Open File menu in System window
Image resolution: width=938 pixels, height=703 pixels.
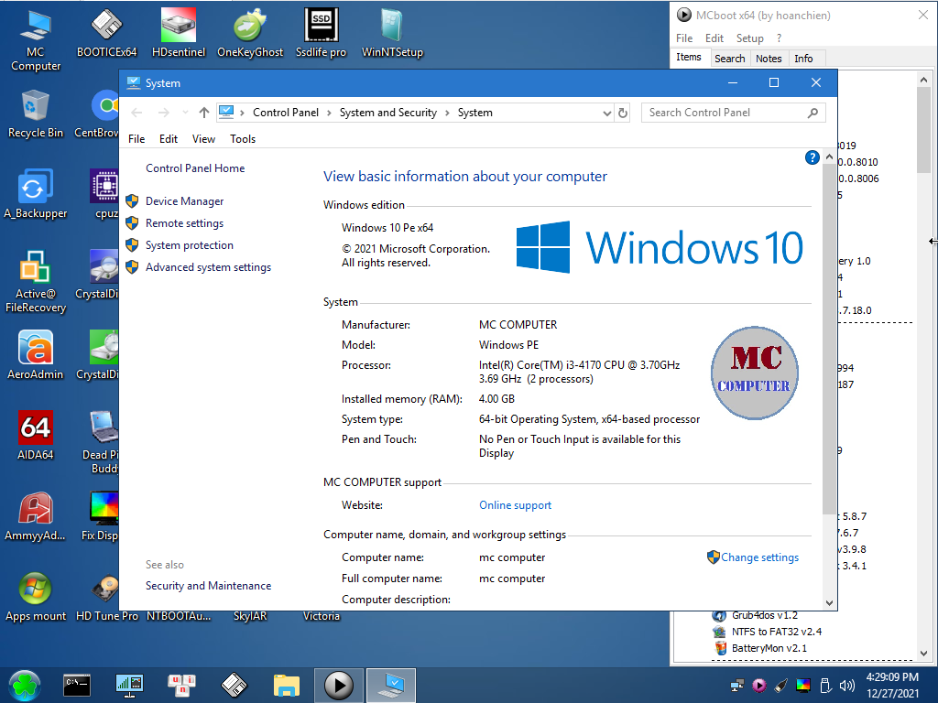136,139
